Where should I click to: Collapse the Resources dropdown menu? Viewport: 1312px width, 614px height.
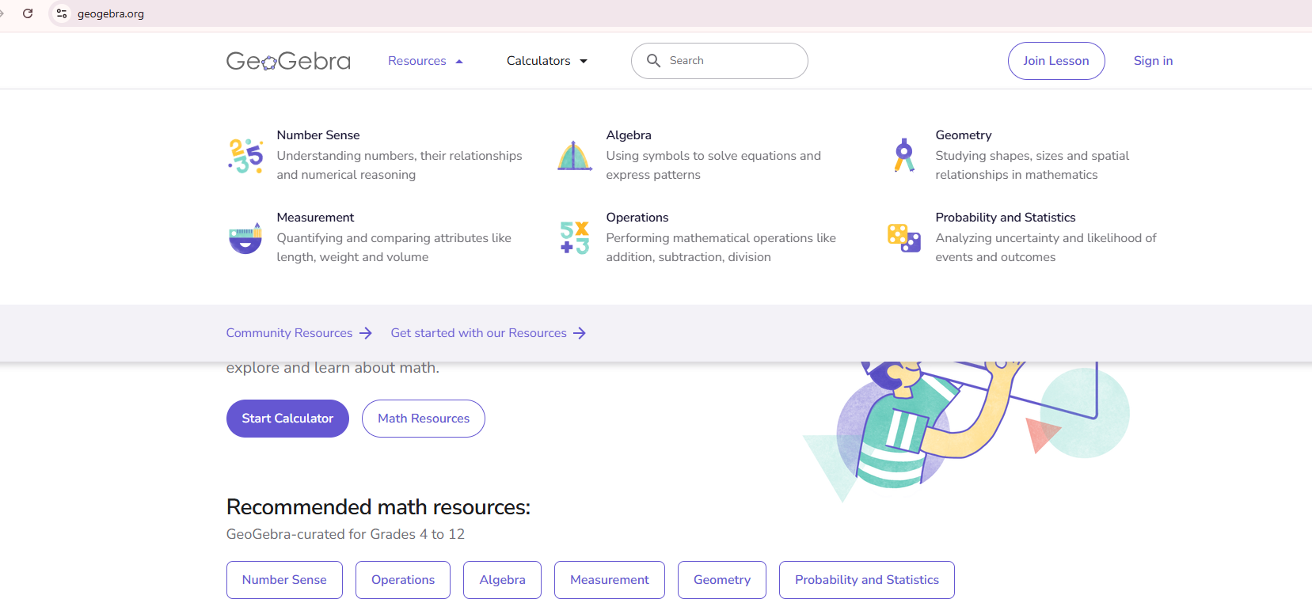click(425, 61)
